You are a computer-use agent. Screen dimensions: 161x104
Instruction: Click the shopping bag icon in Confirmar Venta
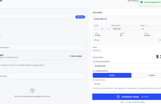(x=118, y=97)
